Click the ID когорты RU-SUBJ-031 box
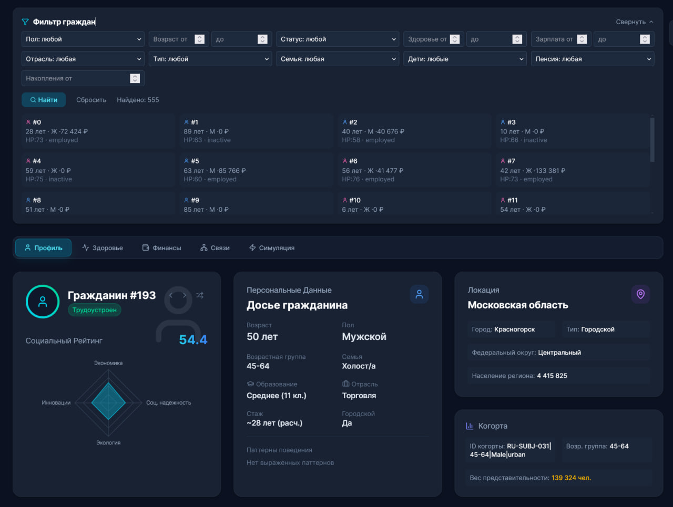This screenshot has width=673, height=507. tap(510, 450)
